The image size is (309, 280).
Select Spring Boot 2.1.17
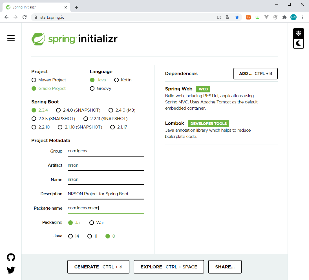coord(118,127)
